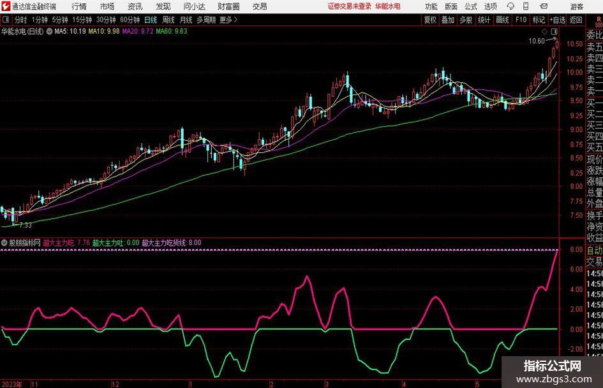
Task: Click the MA5: 10.19 value
Action: tap(70, 31)
